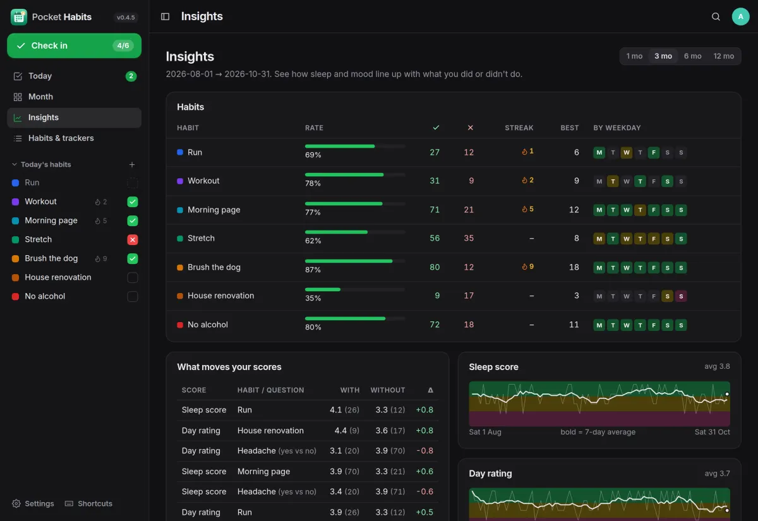
Task: Uncheck the Workout checkbox
Action: click(133, 202)
